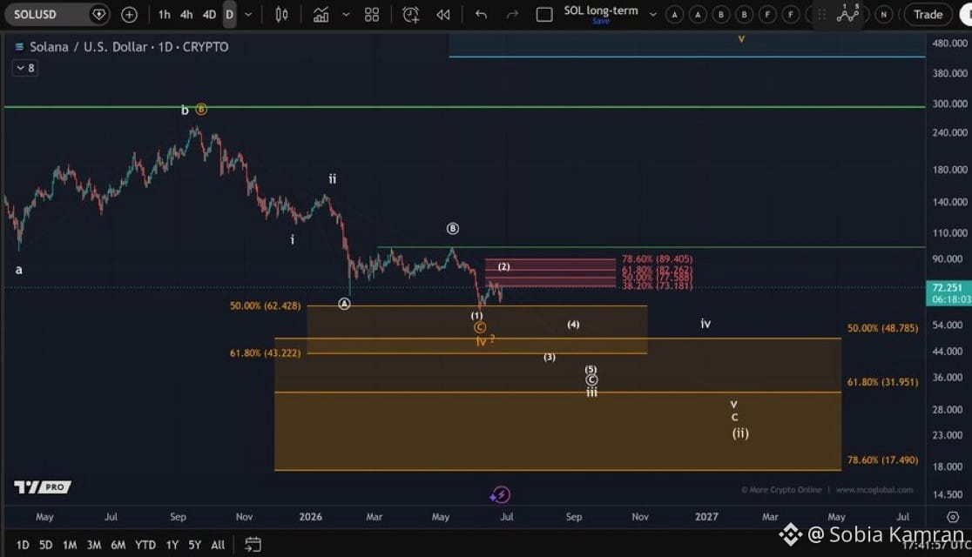Click the Solana / U.S. Dollar chart title
The width and height of the screenshot is (972, 557).
coord(129,46)
